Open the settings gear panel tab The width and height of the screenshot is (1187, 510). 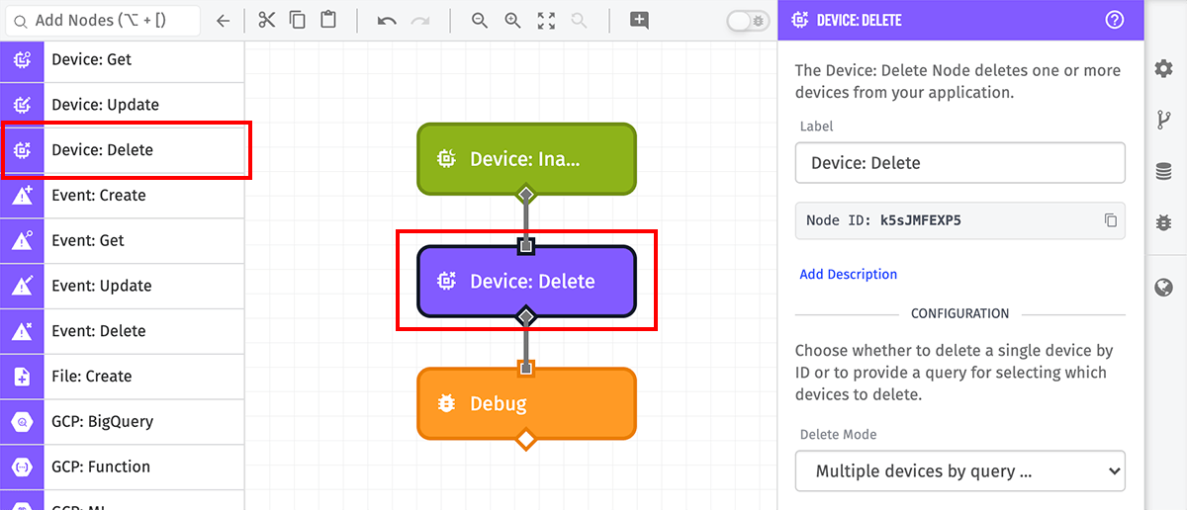[x=1164, y=68]
